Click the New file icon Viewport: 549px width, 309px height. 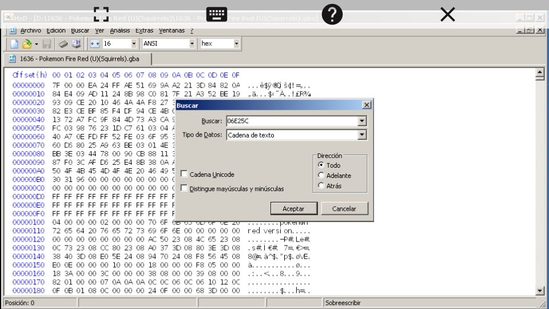14,43
